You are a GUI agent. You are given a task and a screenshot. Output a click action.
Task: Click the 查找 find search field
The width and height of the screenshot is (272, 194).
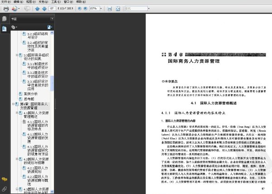[136, 8]
